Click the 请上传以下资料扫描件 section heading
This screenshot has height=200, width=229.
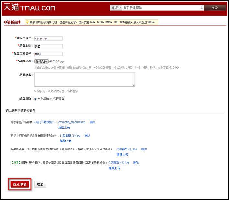[21, 110]
